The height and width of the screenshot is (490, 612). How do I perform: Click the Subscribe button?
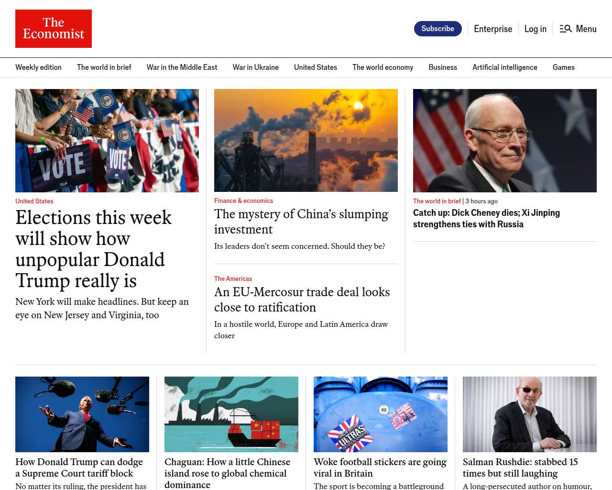click(437, 29)
